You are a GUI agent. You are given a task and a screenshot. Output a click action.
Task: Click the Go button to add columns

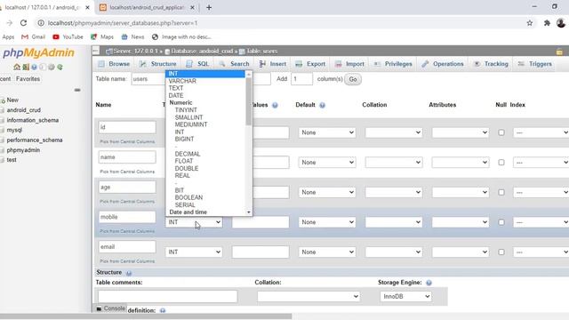(353, 79)
